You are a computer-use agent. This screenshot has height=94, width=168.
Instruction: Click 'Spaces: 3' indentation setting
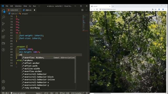39,93
